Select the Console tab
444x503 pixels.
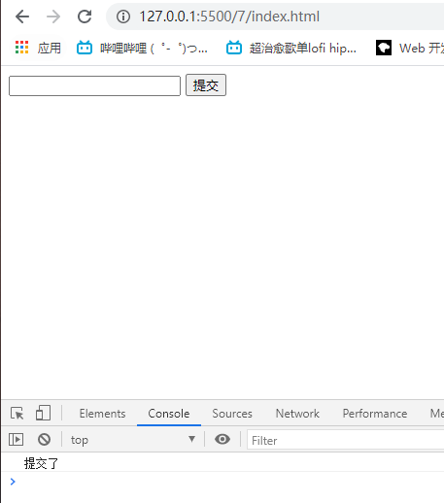coord(169,414)
